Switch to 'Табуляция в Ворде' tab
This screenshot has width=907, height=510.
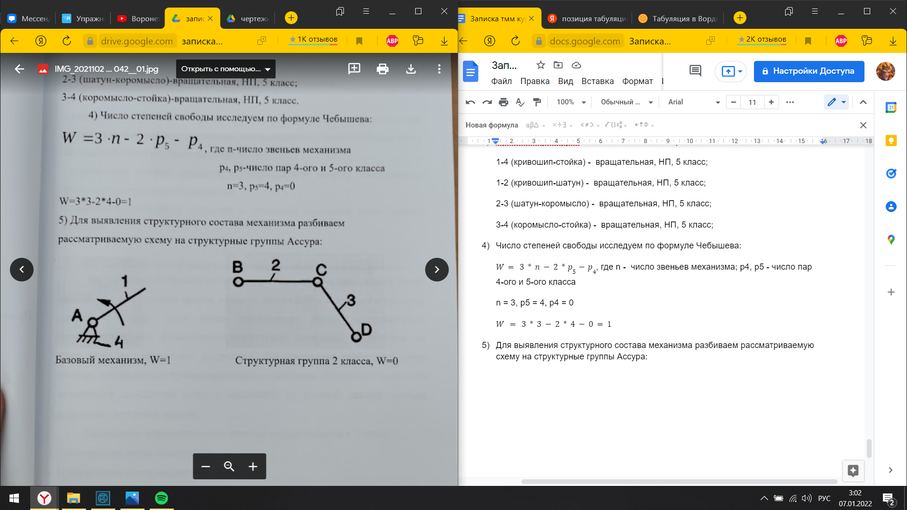(x=677, y=18)
